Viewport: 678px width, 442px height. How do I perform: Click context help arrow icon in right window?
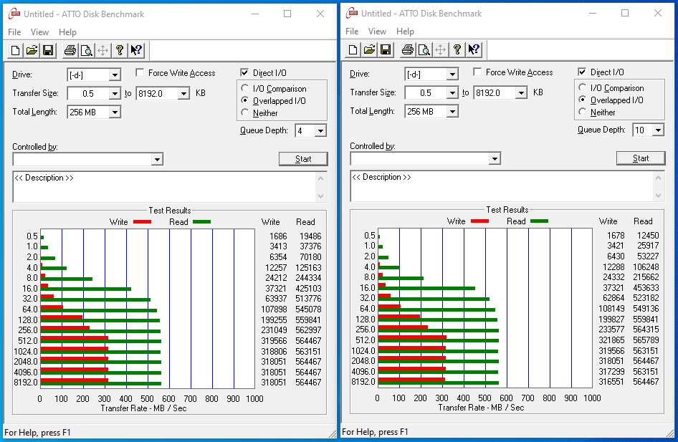click(x=474, y=49)
